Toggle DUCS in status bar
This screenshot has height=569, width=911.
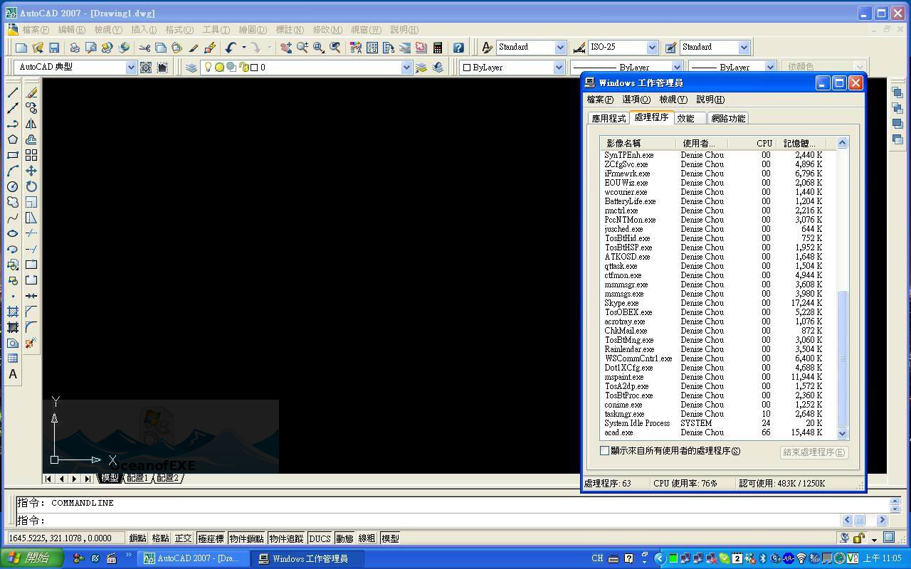click(320, 538)
